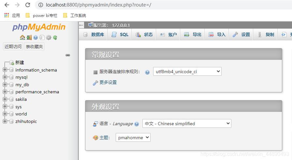Open phpMyAdmin documentation blue help icon

[x=36, y=37]
